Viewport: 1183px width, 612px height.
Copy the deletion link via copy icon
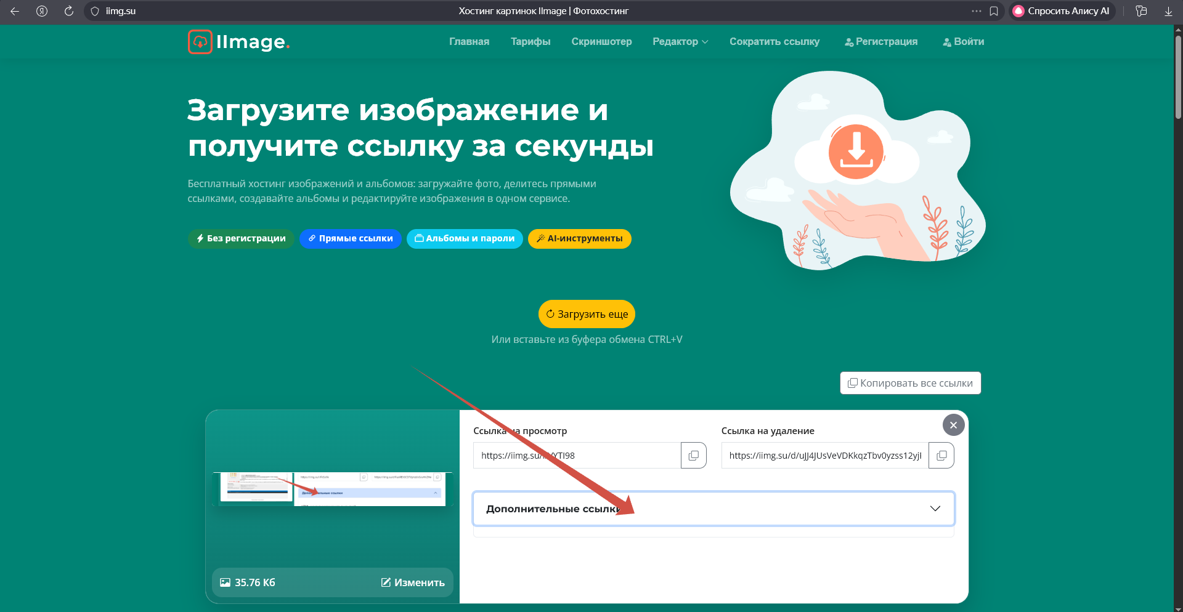click(x=941, y=456)
